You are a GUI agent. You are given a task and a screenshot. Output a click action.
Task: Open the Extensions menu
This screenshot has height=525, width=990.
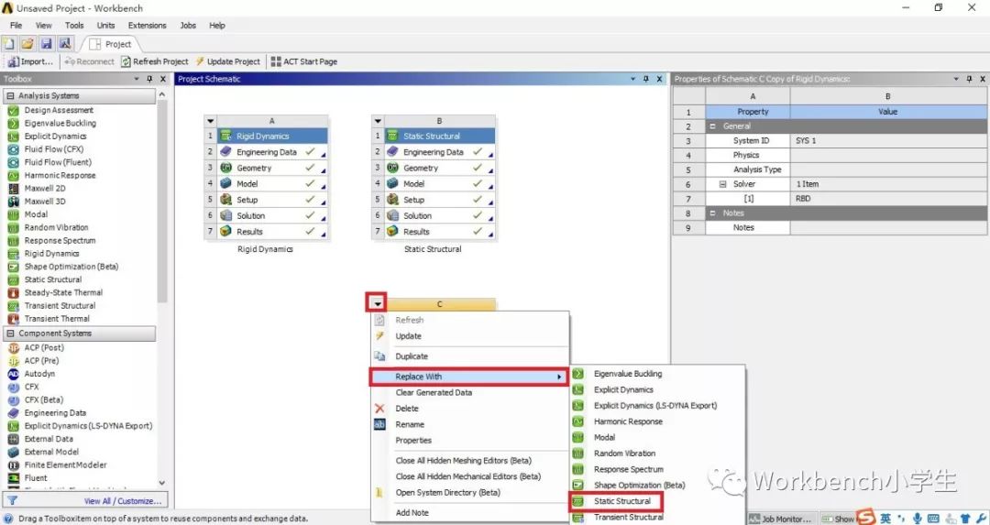pos(147,26)
